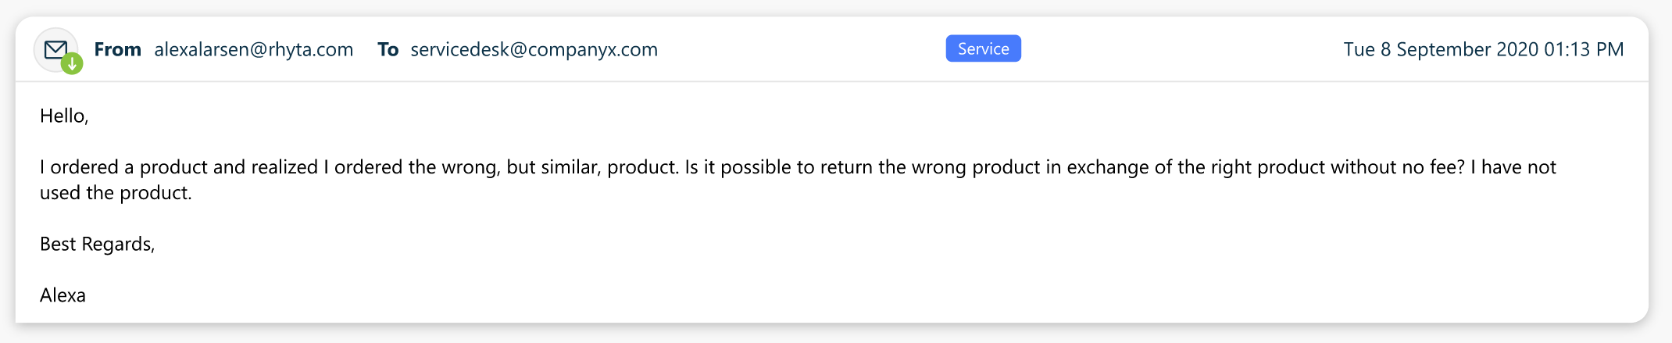1672x343 pixels.
Task: Open recipient address servicedesk@companyx.com
Action: click(534, 49)
